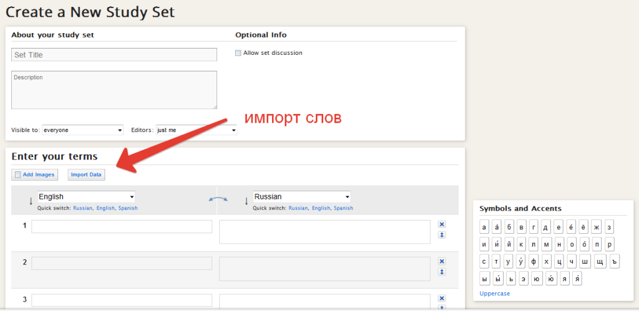
Task: Toggle the Add Images checkbox button
Action: coord(35,175)
